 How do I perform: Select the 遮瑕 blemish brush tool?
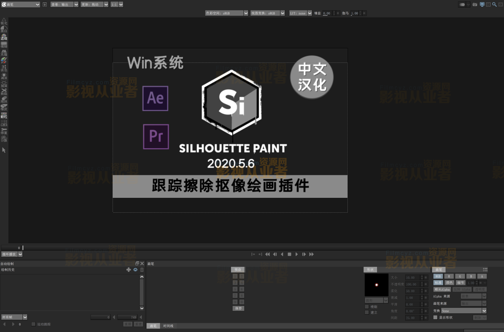[x=4, y=37]
